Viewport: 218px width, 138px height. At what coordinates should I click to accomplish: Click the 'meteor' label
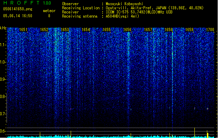[49, 11]
